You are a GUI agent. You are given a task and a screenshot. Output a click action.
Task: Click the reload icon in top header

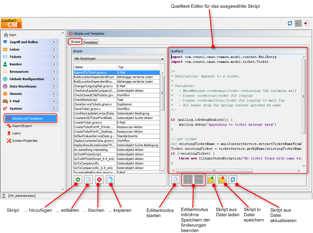click(x=290, y=23)
